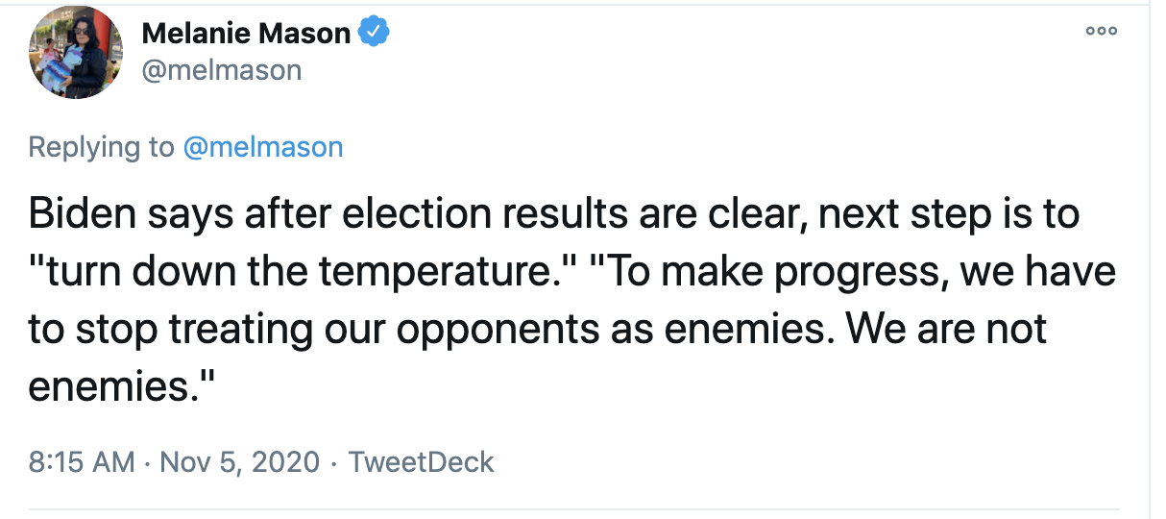This screenshot has height=519, width=1166.
Task: Open the @melmason handle below the name
Action: [222, 70]
